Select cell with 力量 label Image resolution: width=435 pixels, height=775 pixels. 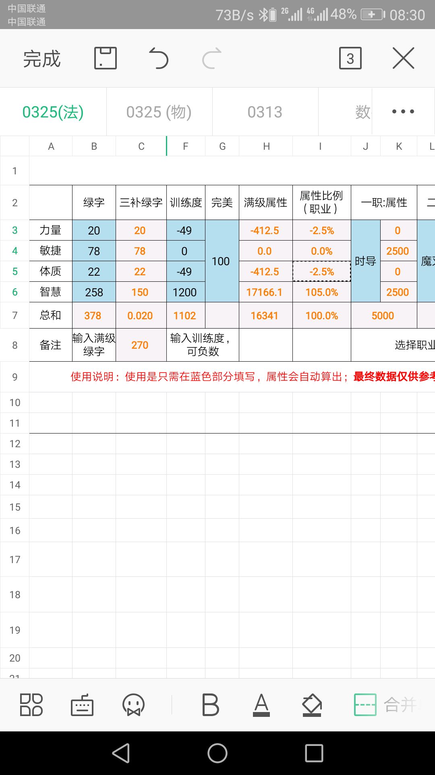pos(51,230)
